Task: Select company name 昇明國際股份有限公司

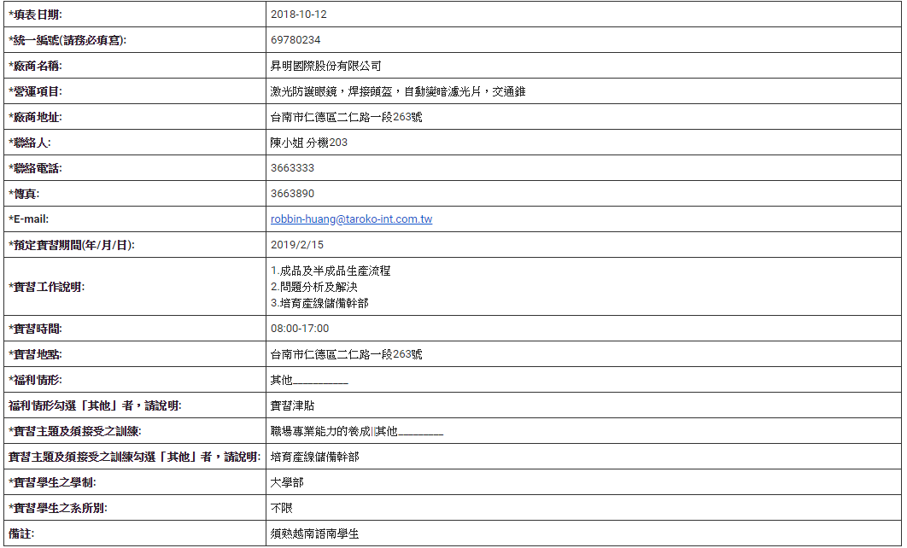Action: (x=325, y=66)
